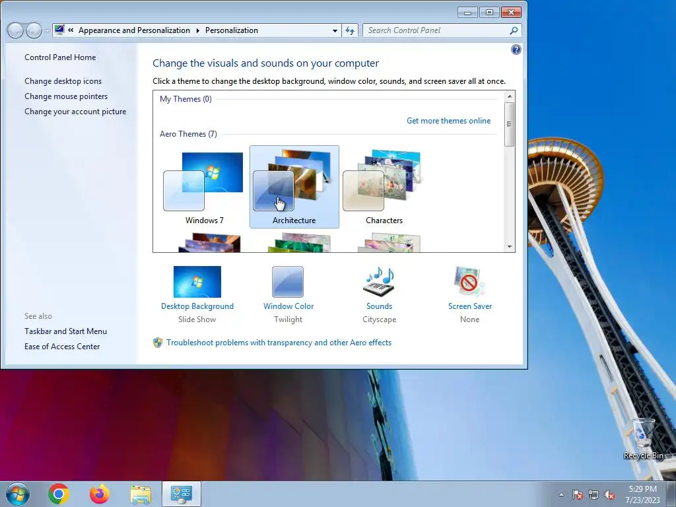
Task: Click the My Themes (0) heading
Action: click(x=186, y=99)
